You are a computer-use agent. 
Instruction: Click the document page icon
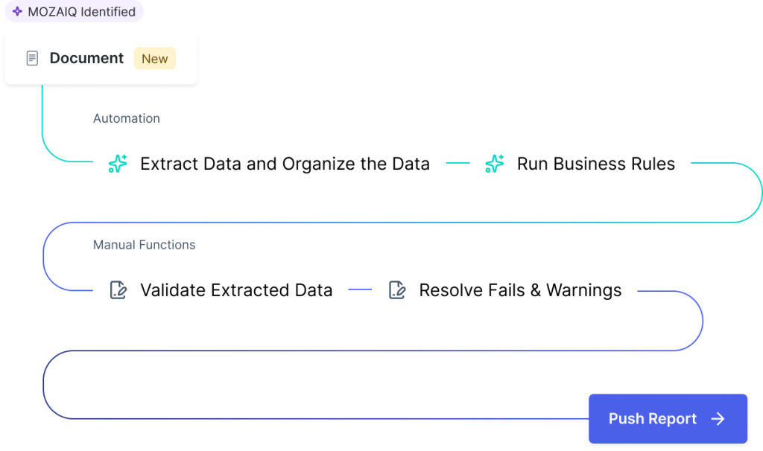coord(32,58)
